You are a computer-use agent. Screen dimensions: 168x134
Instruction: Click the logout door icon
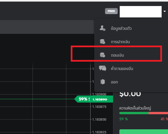pyautogui.click(x=103, y=82)
